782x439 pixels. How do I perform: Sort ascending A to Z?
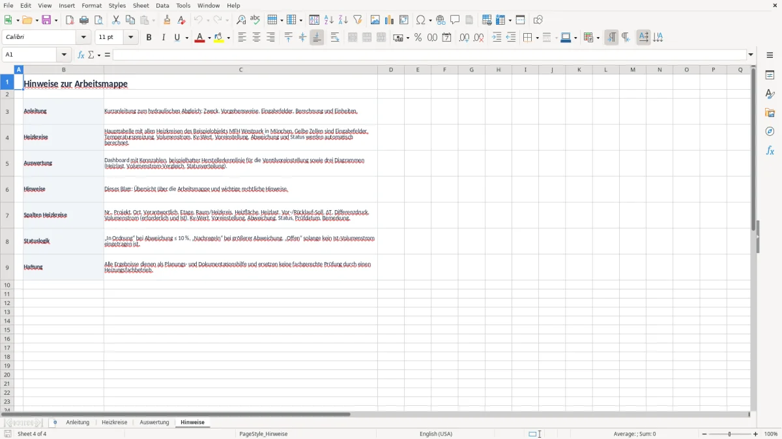coord(329,20)
